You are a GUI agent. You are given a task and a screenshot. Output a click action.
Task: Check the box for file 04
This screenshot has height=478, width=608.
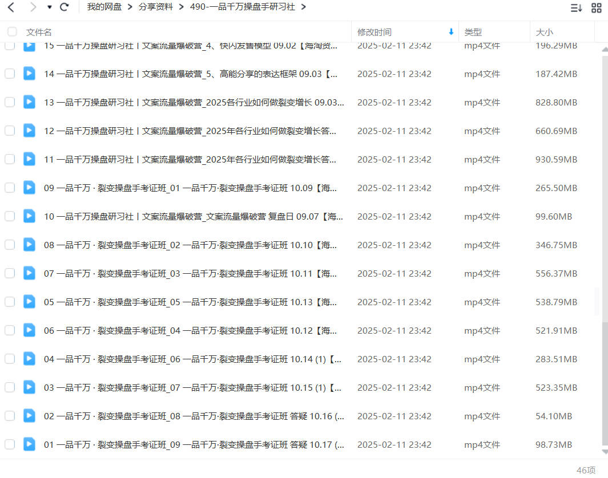point(10,359)
